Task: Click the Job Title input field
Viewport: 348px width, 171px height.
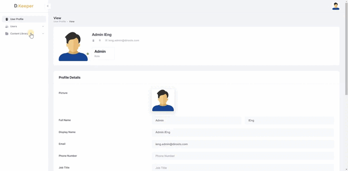Action: point(243,168)
